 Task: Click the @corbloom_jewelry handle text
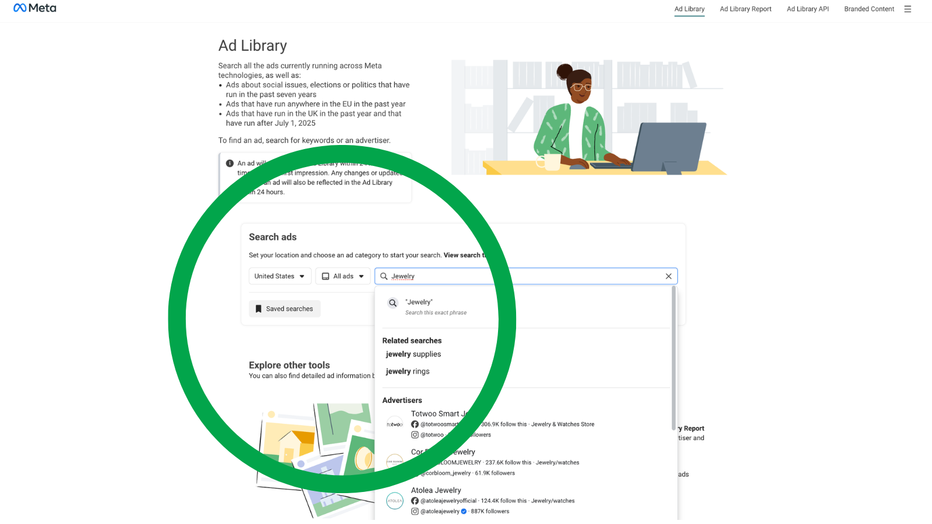pyautogui.click(x=446, y=473)
